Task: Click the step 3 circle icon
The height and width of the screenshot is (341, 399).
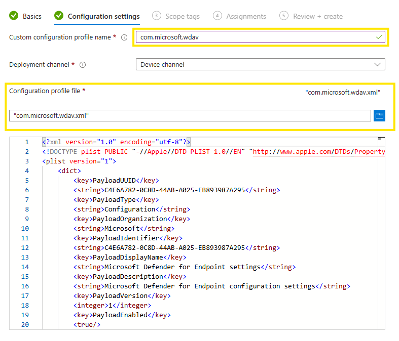Action: [x=157, y=16]
